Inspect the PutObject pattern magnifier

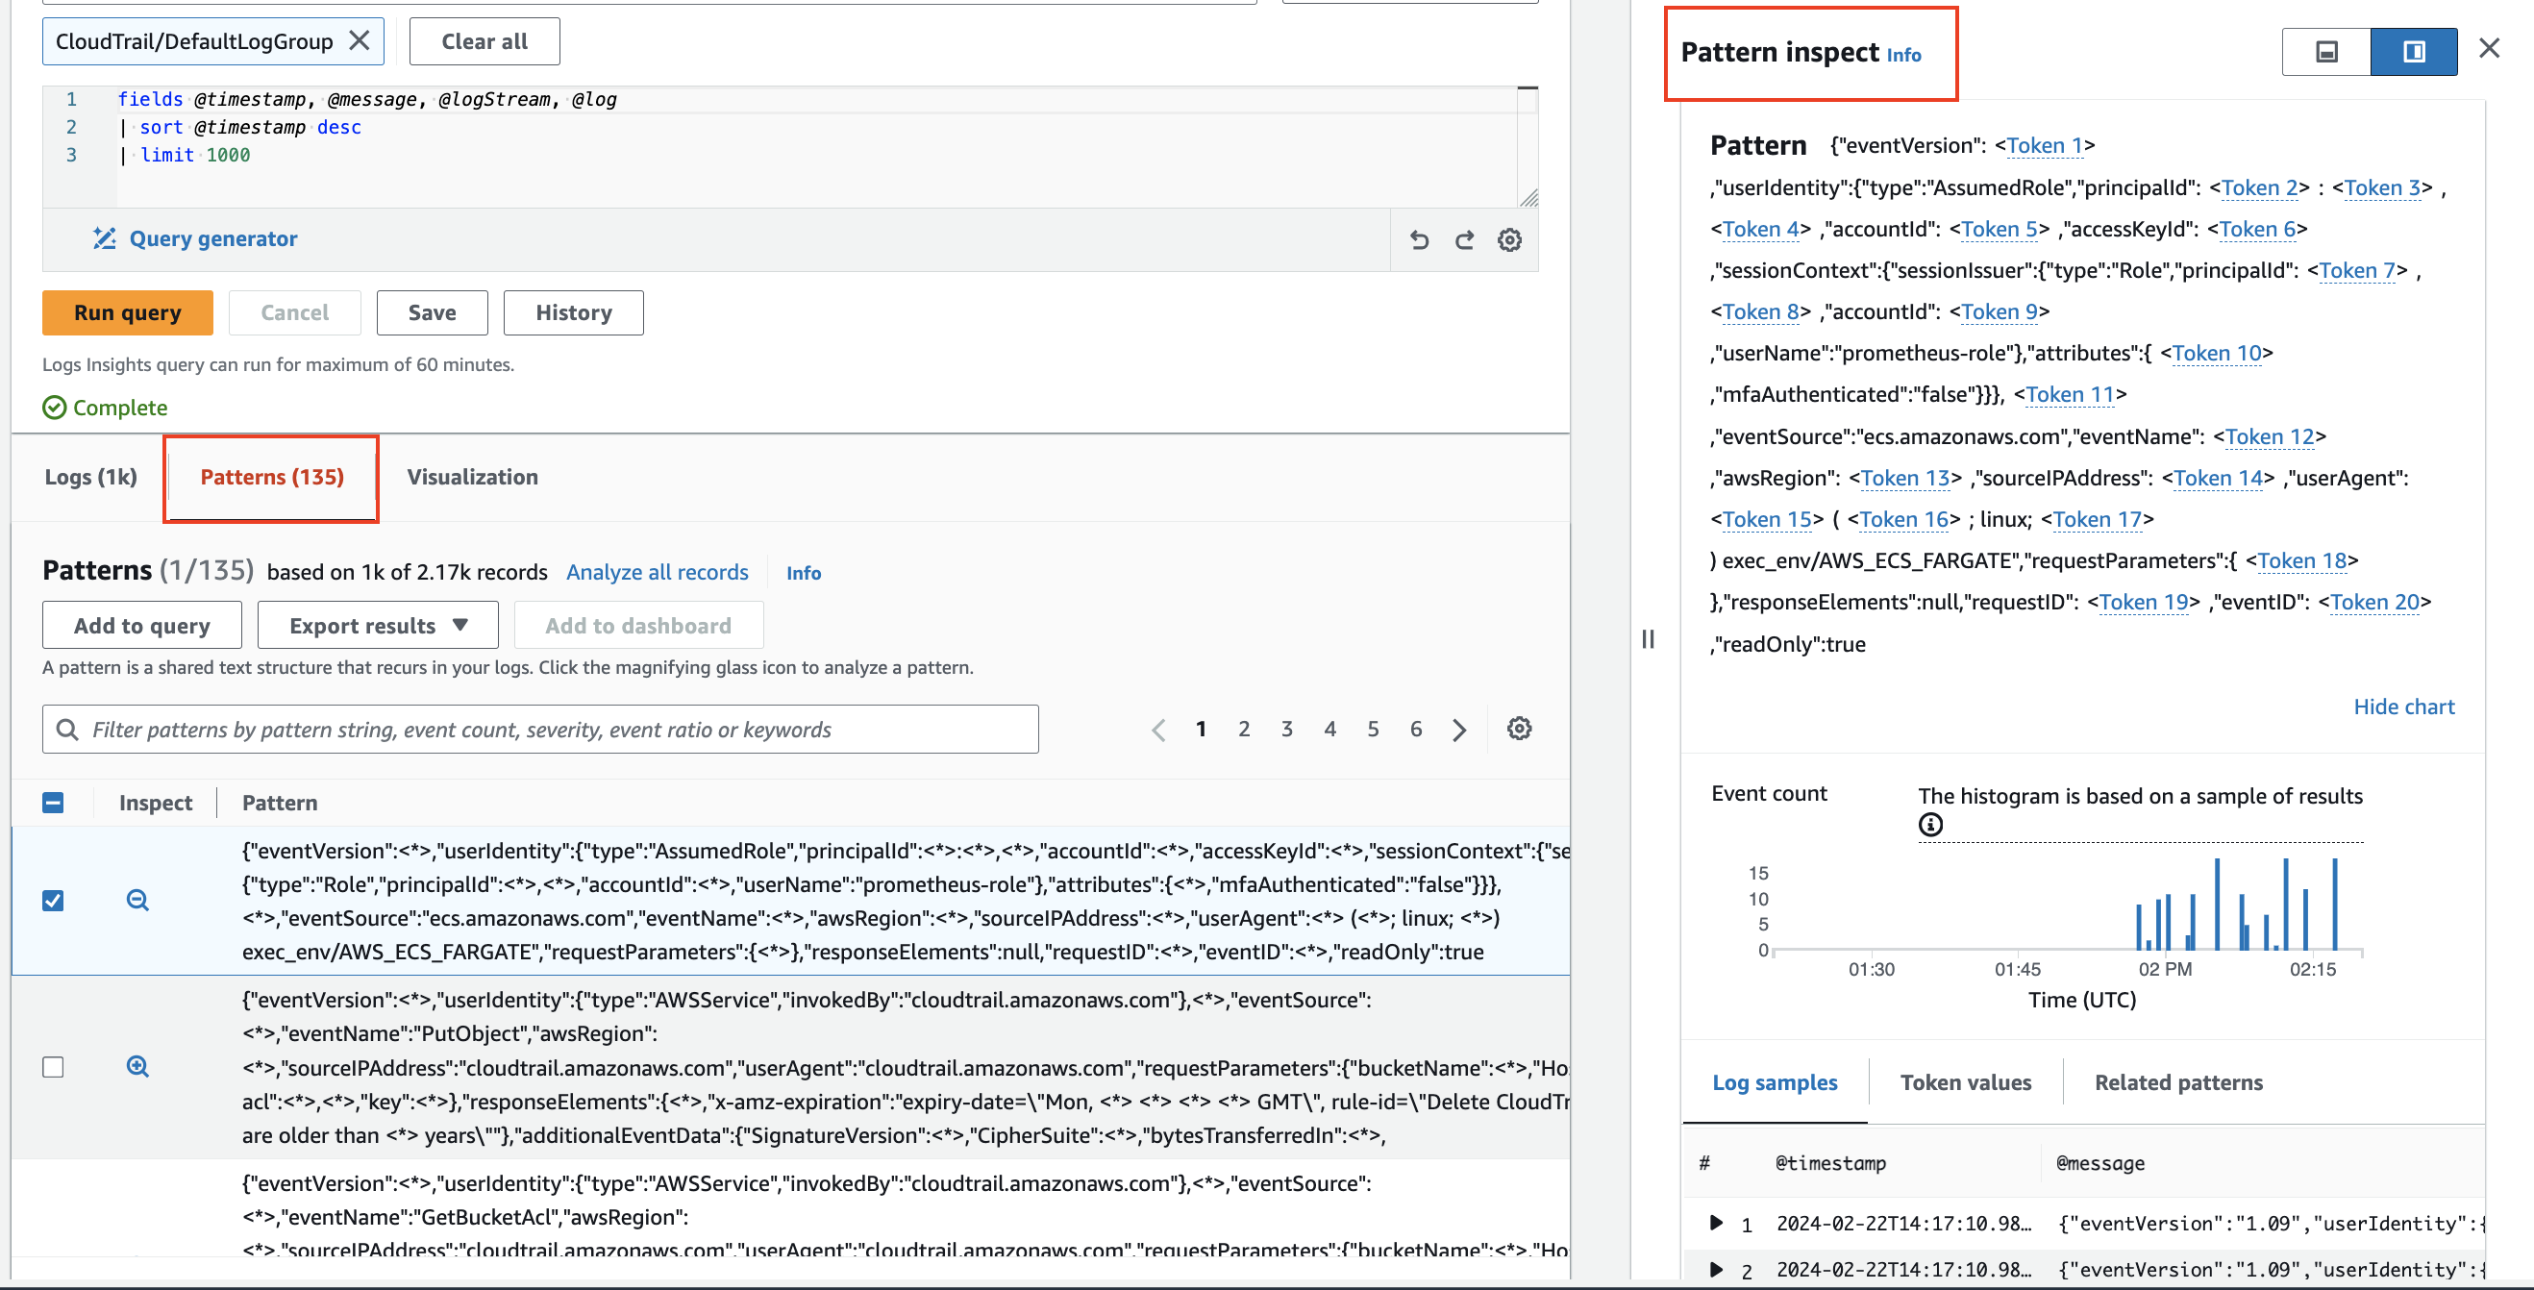tap(137, 1067)
